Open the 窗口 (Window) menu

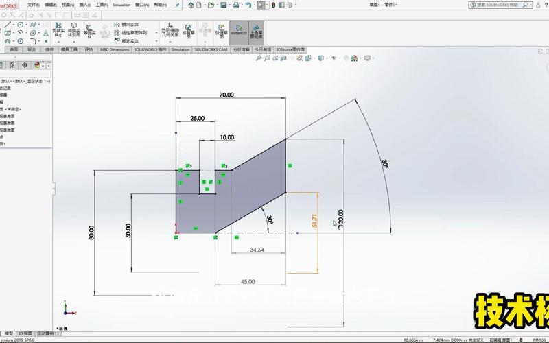click(x=142, y=5)
